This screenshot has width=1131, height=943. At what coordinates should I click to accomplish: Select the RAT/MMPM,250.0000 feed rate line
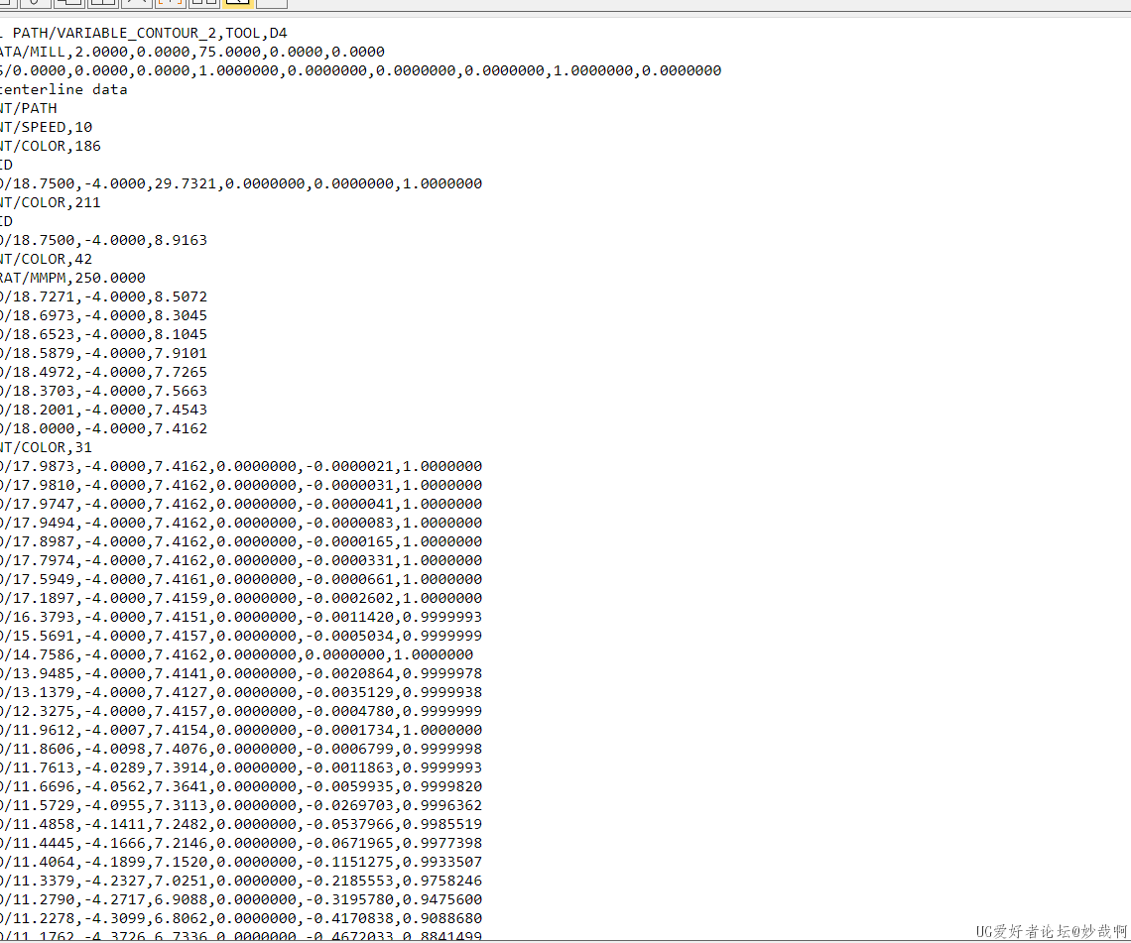click(72, 278)
